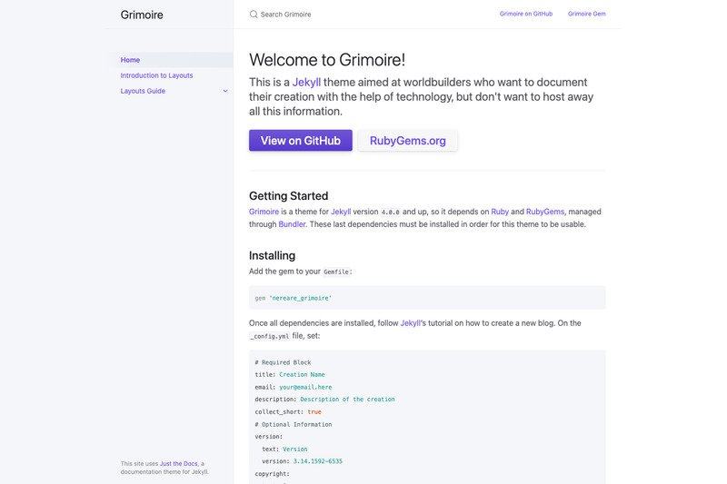Follow the Ruby link

[500, 212]
